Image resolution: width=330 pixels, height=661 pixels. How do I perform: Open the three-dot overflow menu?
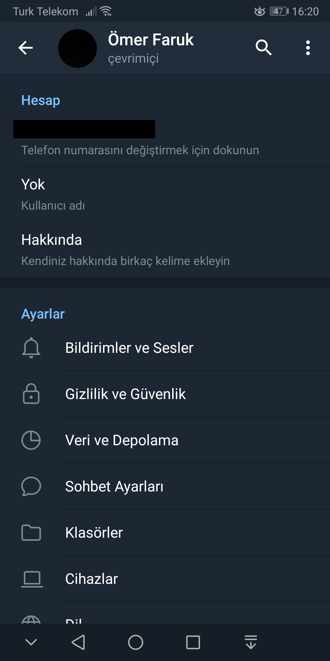(x=308, y=48)
